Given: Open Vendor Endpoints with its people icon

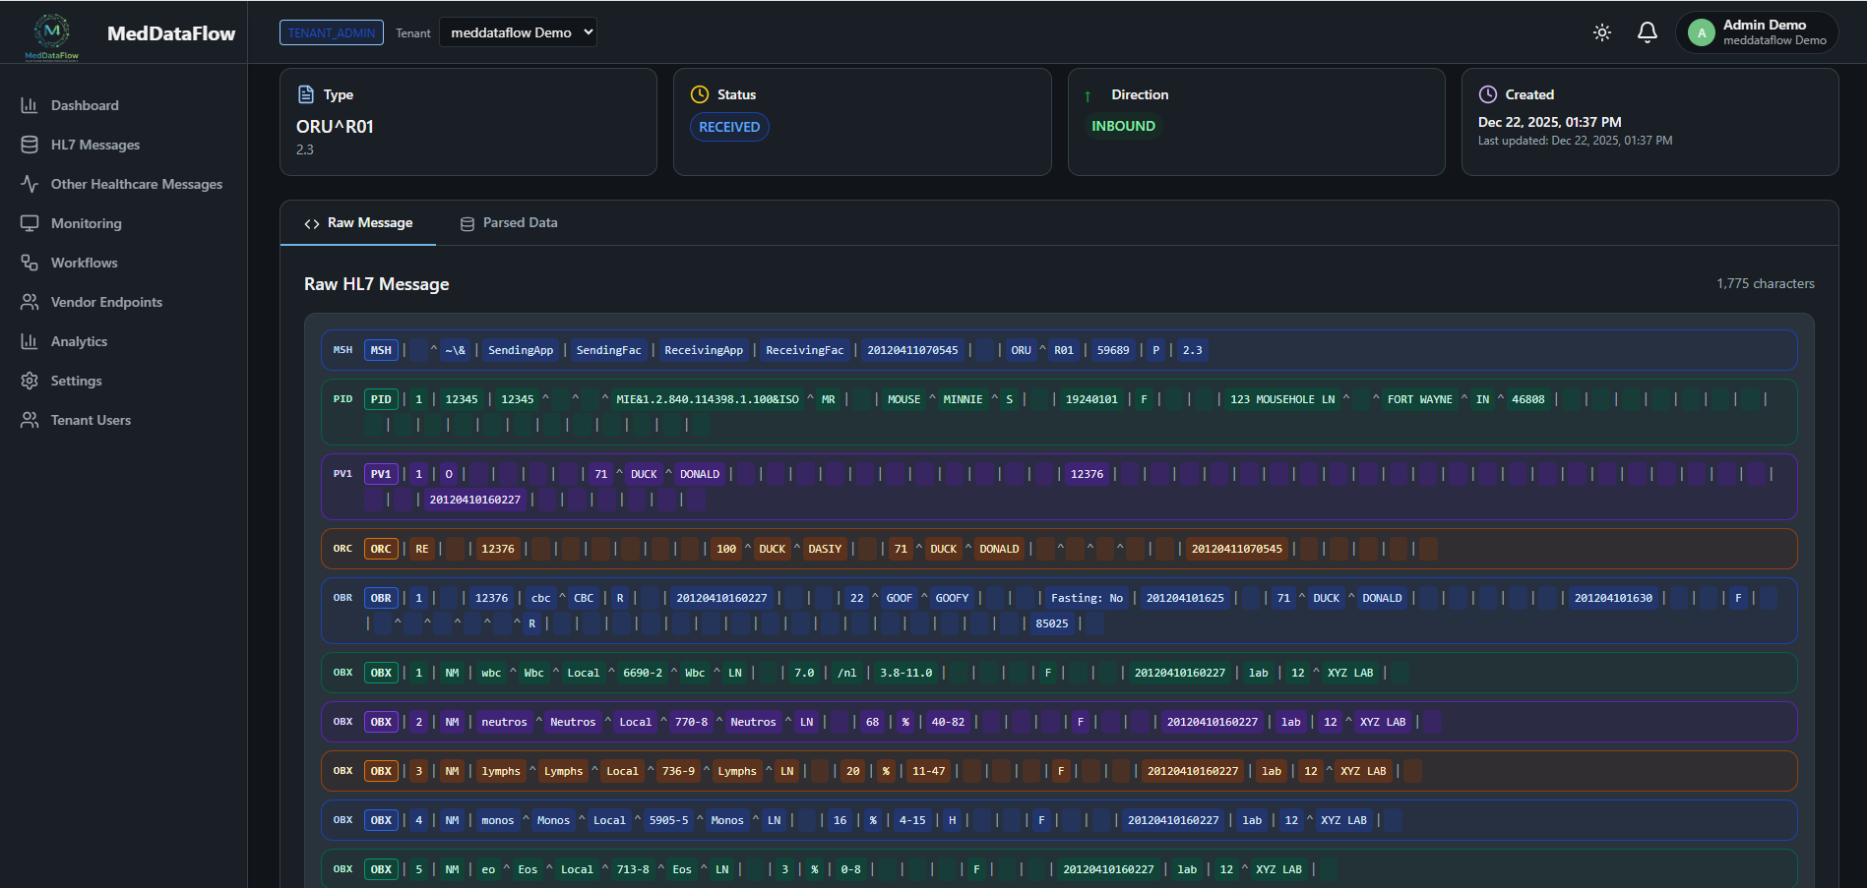Looking at the screenshot, I should [x=31, y=302].
